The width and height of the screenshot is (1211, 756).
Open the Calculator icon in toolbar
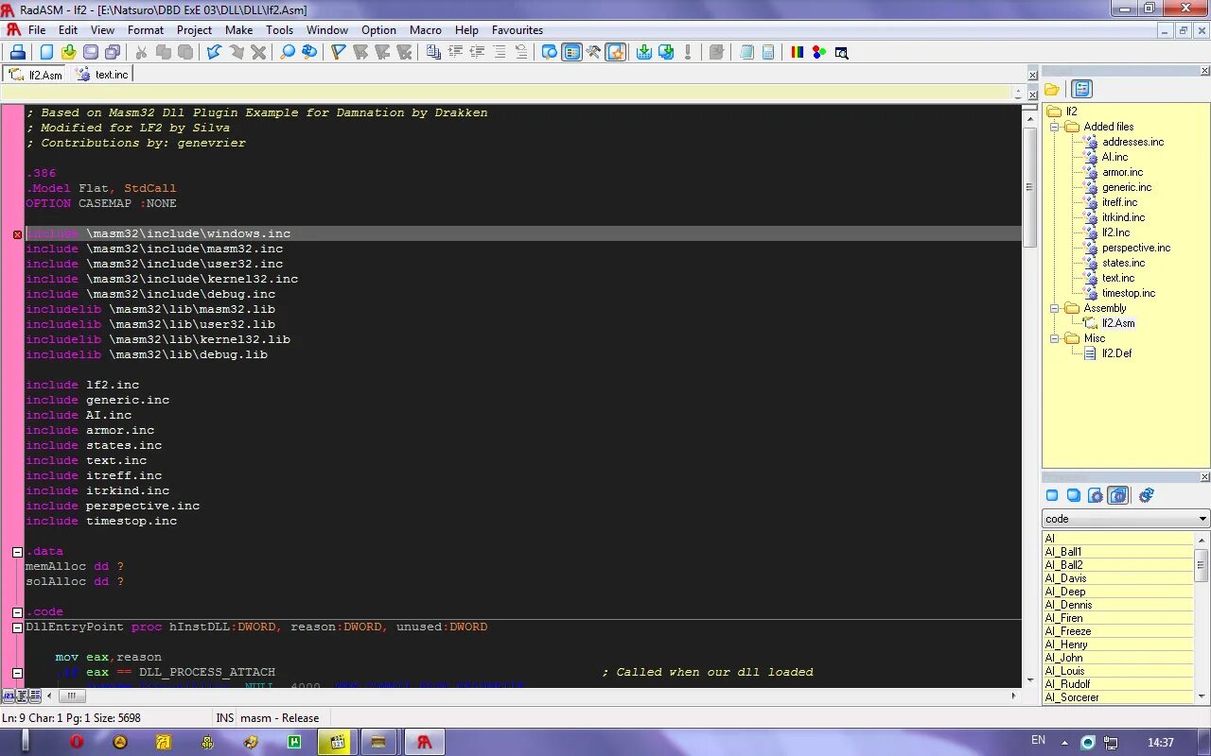[768, 52]
